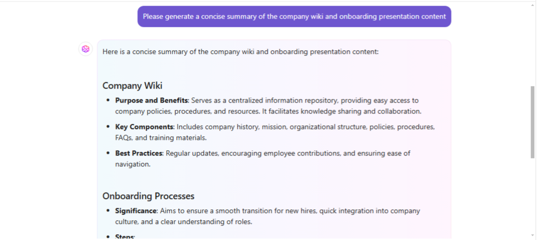540x240 pixels.
Task: Click the "Here is a concise summary" intro sentence
Action: click(x=241, y=52)
